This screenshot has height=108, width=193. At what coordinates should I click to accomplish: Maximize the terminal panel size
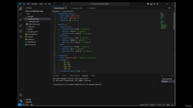[x=169, y=76]
